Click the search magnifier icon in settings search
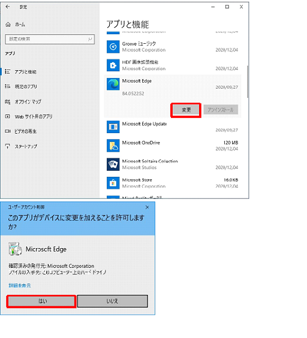 point(90,39)
